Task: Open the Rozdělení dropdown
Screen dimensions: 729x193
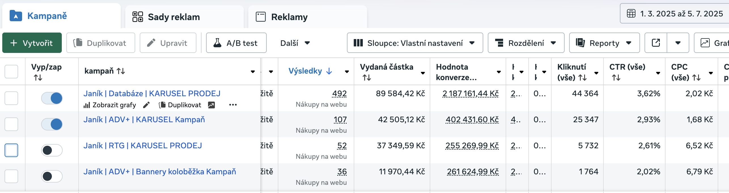Action: tap(526, 43)
